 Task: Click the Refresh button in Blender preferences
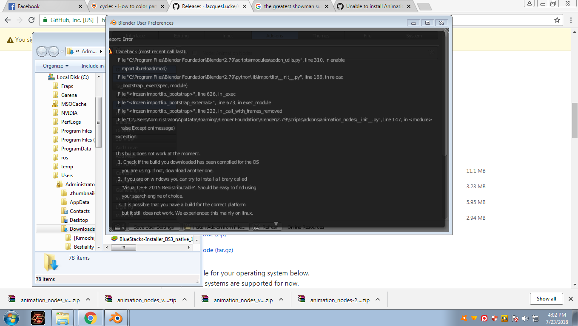coord(267,227)
